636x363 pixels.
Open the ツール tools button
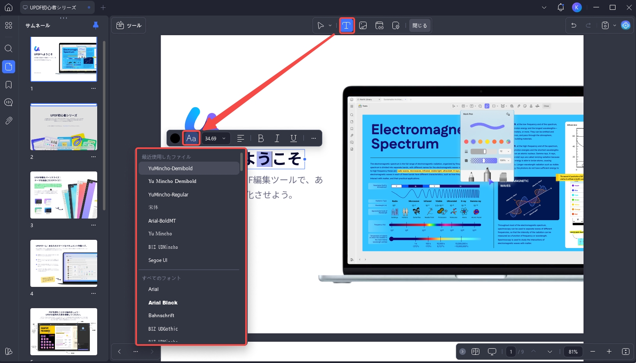click(x=129, y=25)
